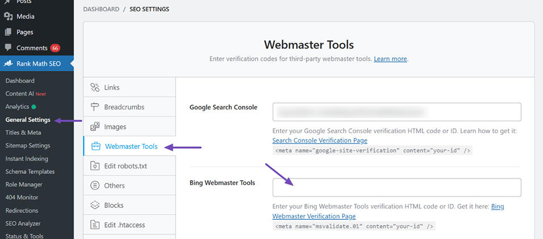
Task: Click the Bing Webmaster Tools input field
Action: pyautogui.click(x=396, y=187)
